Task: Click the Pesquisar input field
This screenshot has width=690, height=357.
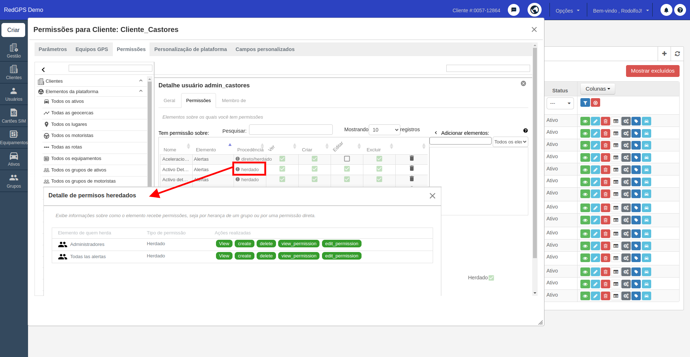Action: coord(291,130)
